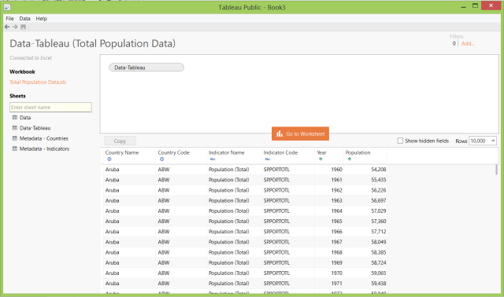The height and width of the screenshot is (297, 504).
Task: Click the Indicator Name column header
Action: 226,152
